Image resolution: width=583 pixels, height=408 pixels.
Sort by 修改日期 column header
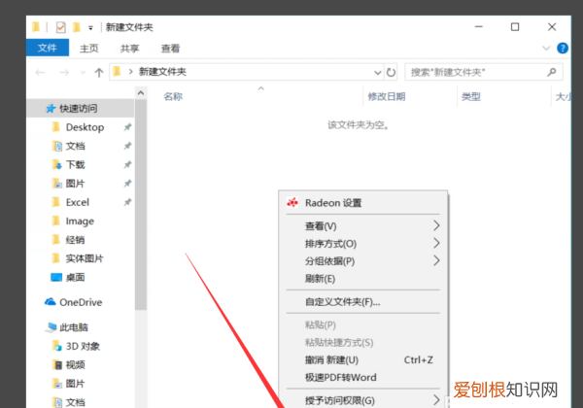(x=387, y=96)
